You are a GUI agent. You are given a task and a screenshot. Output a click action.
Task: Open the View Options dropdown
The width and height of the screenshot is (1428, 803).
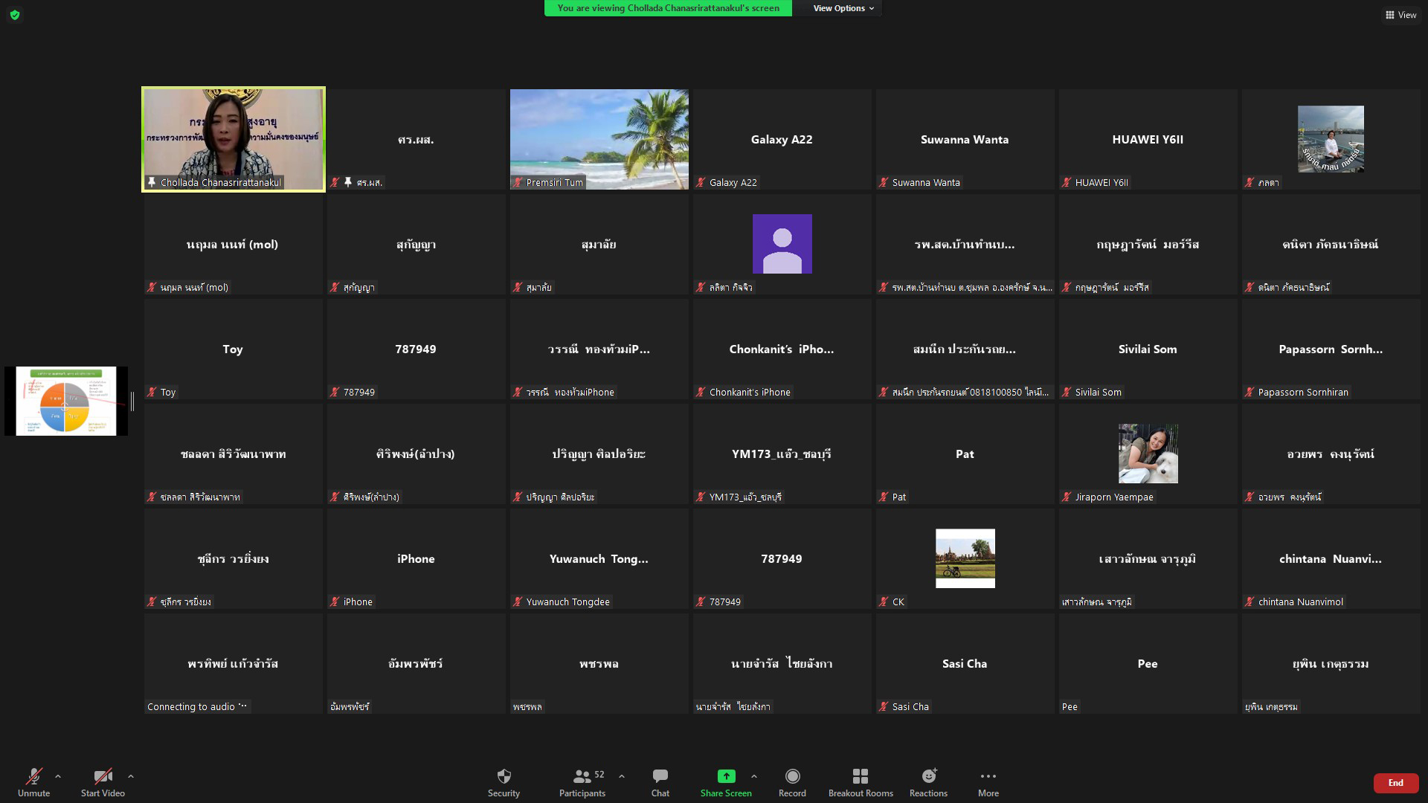pos(843,8)
